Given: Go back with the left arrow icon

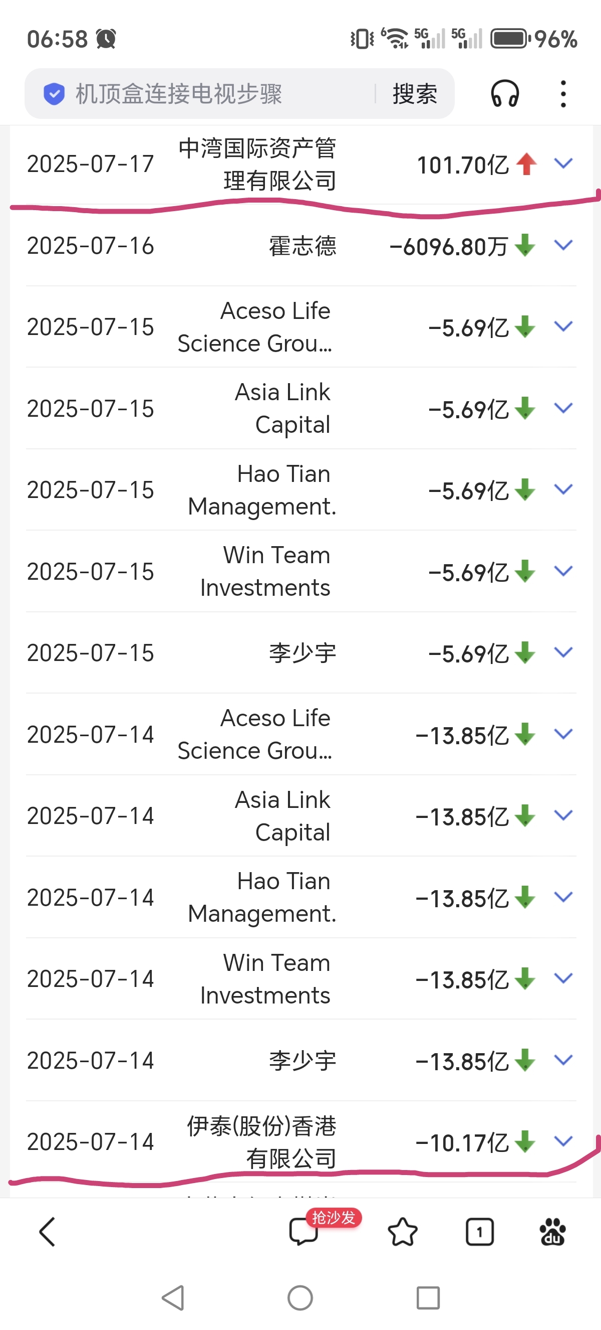Looking at the screenshot, I should [x=47, y=1231].
